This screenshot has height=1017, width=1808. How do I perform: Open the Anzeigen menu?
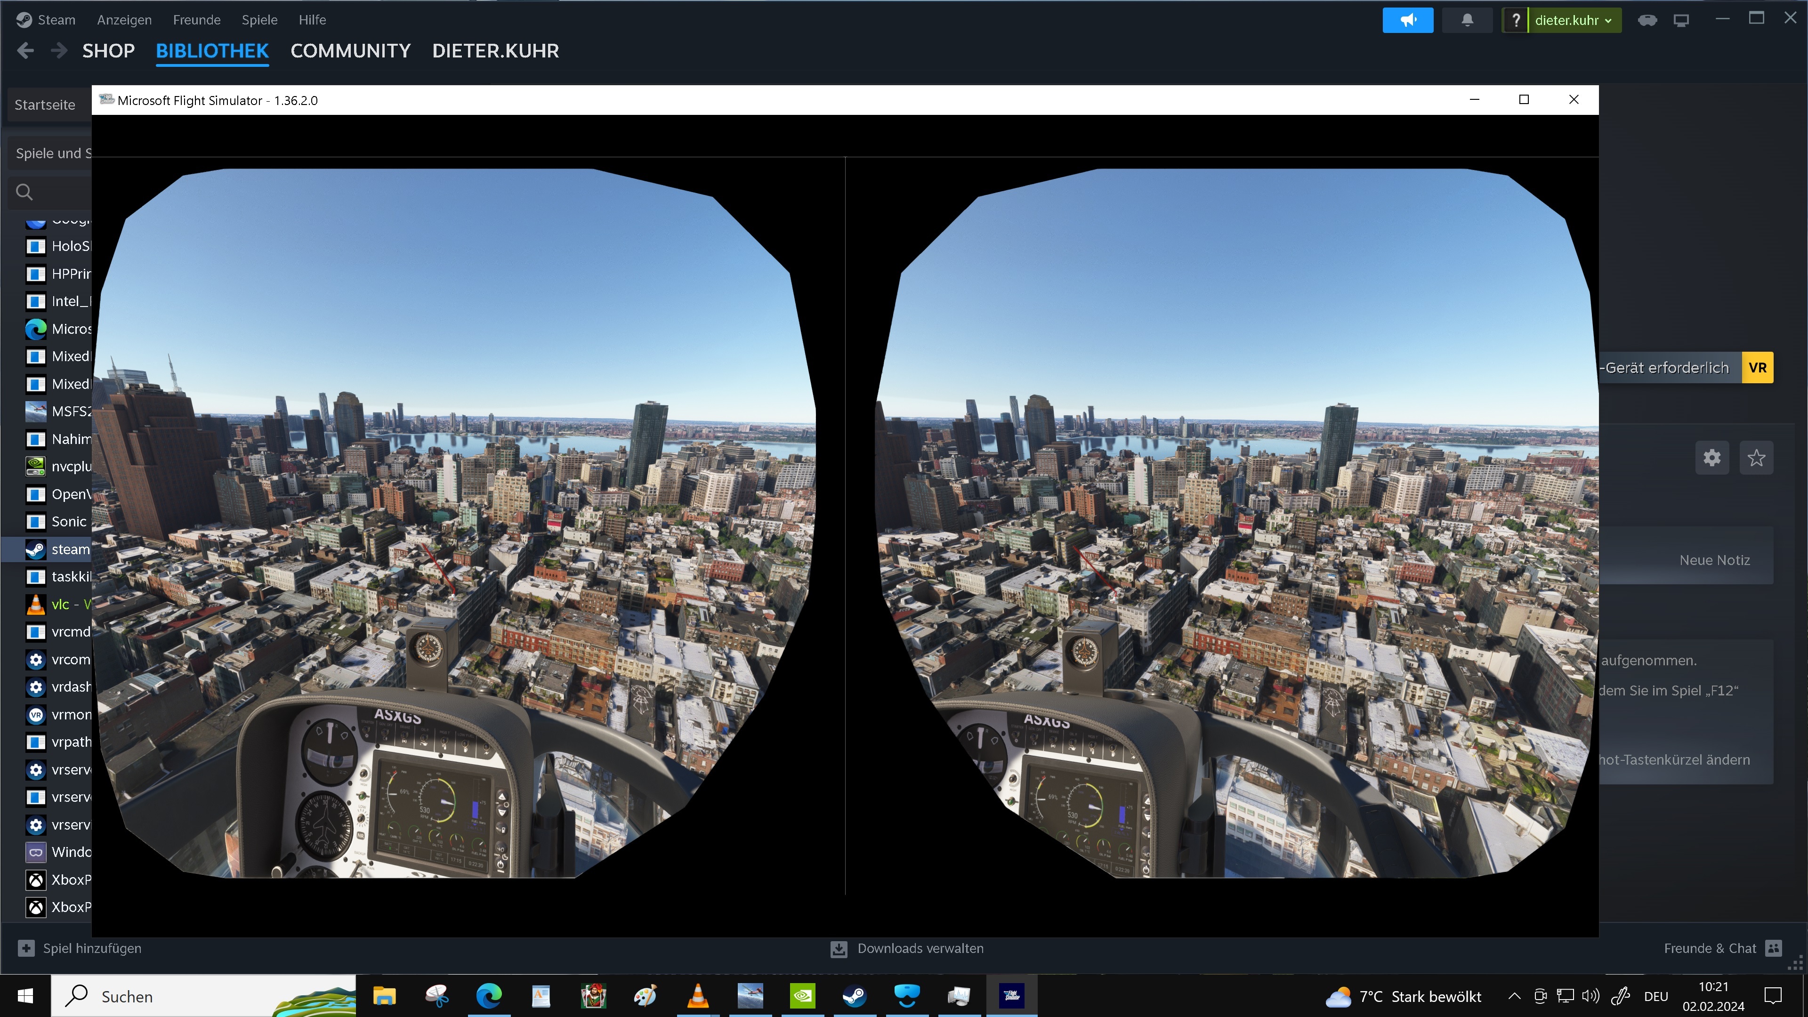124,20
